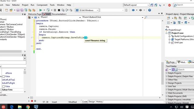Click the magnifier icon beside the method dropdown
The image size is (194, 109).
(146, 18)
